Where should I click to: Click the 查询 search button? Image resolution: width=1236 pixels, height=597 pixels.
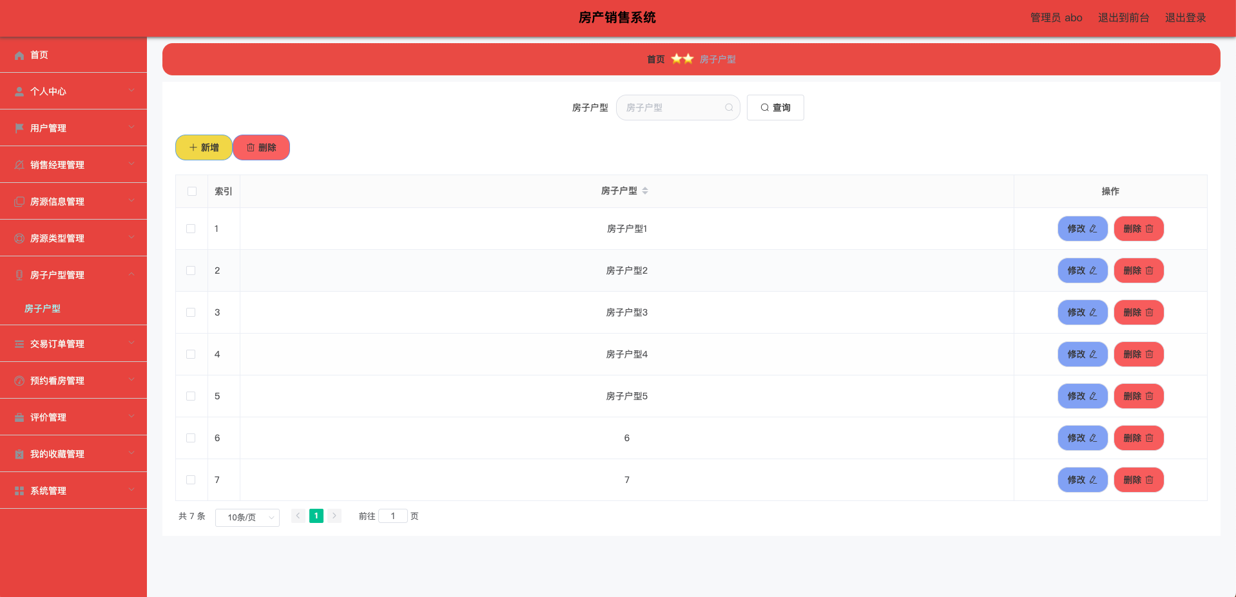pyautogui.click(x=775, y=108)
